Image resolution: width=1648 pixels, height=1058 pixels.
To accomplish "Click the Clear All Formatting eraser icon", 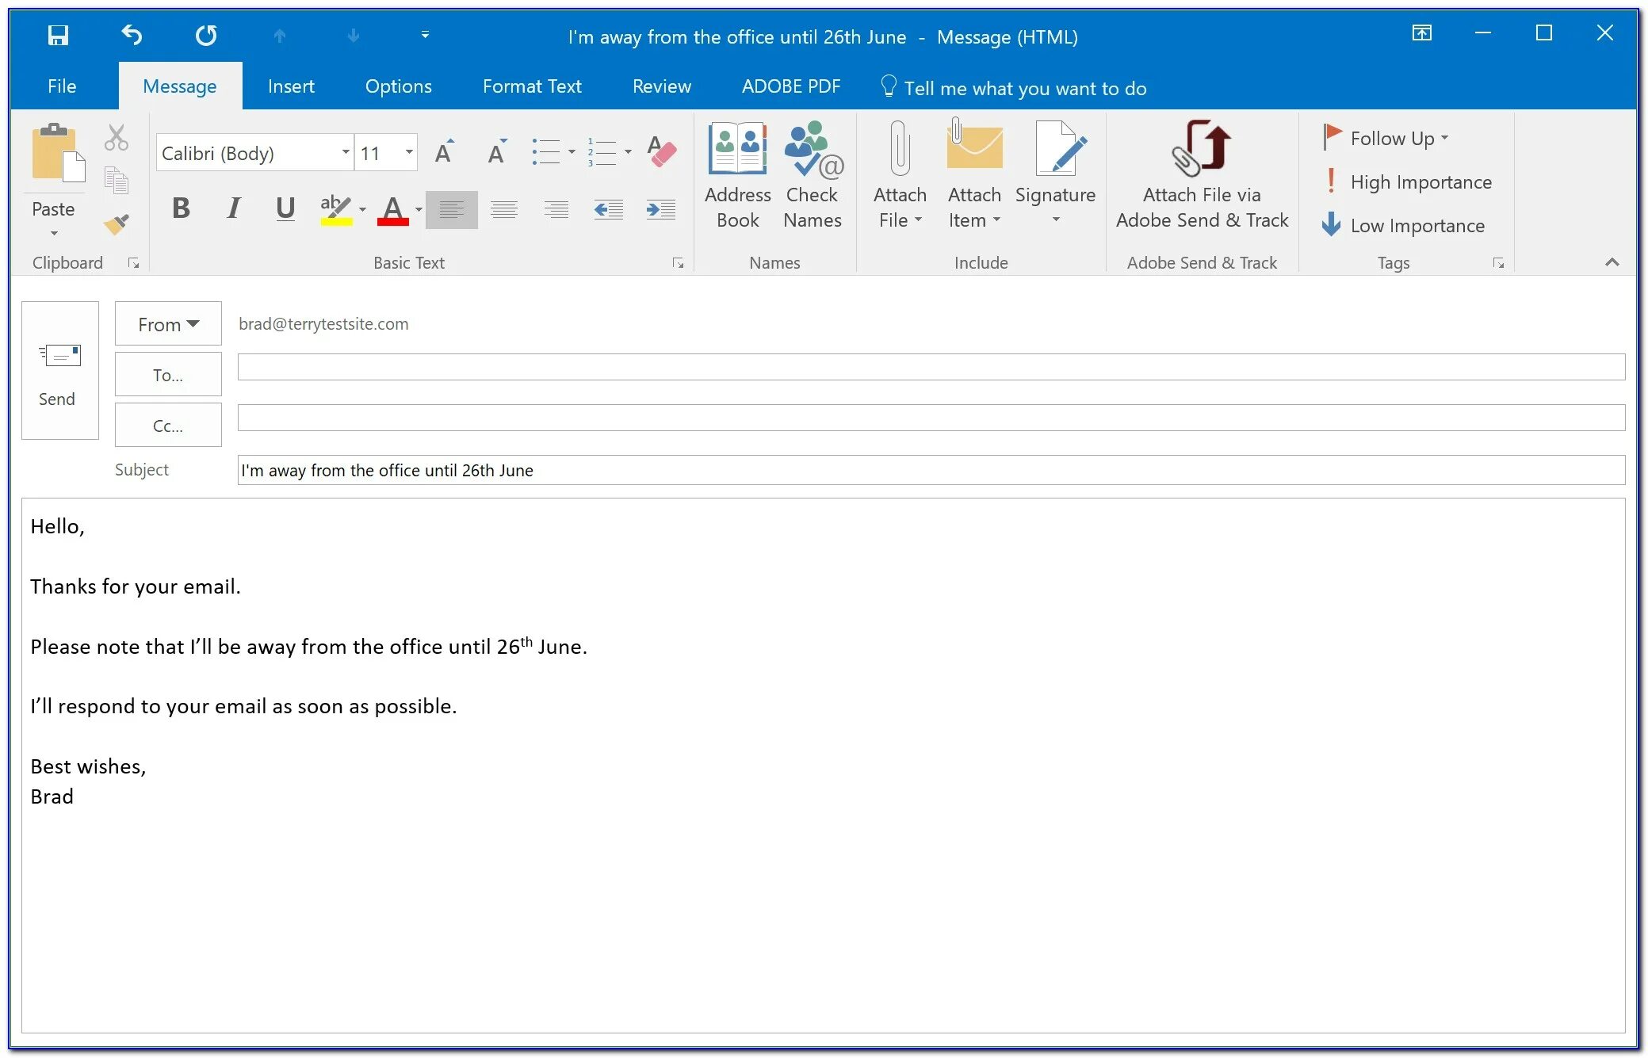I will [661, 151].
